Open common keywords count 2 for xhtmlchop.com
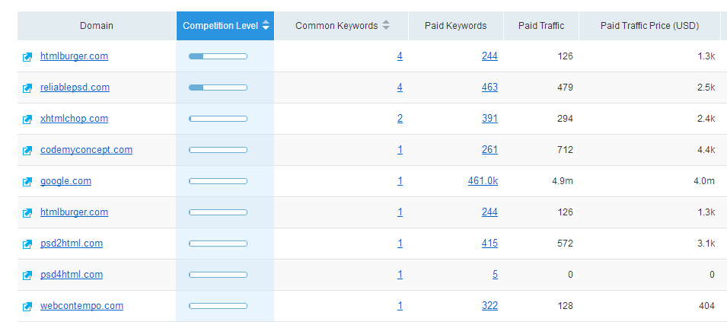 [x=400, y=118]
